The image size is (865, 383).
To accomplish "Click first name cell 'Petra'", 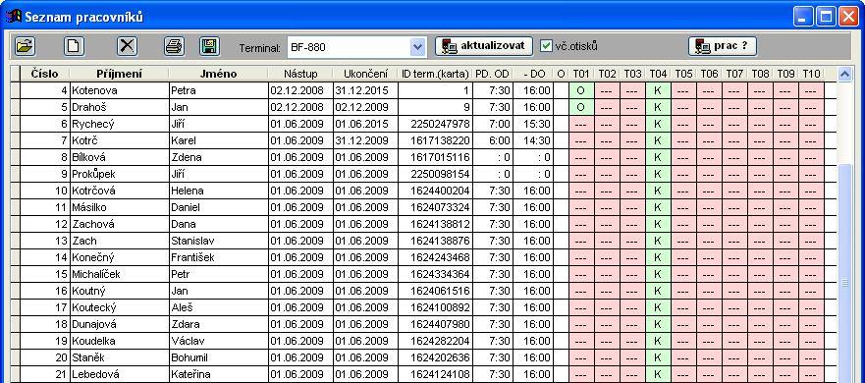I will (x=218, y=90).
